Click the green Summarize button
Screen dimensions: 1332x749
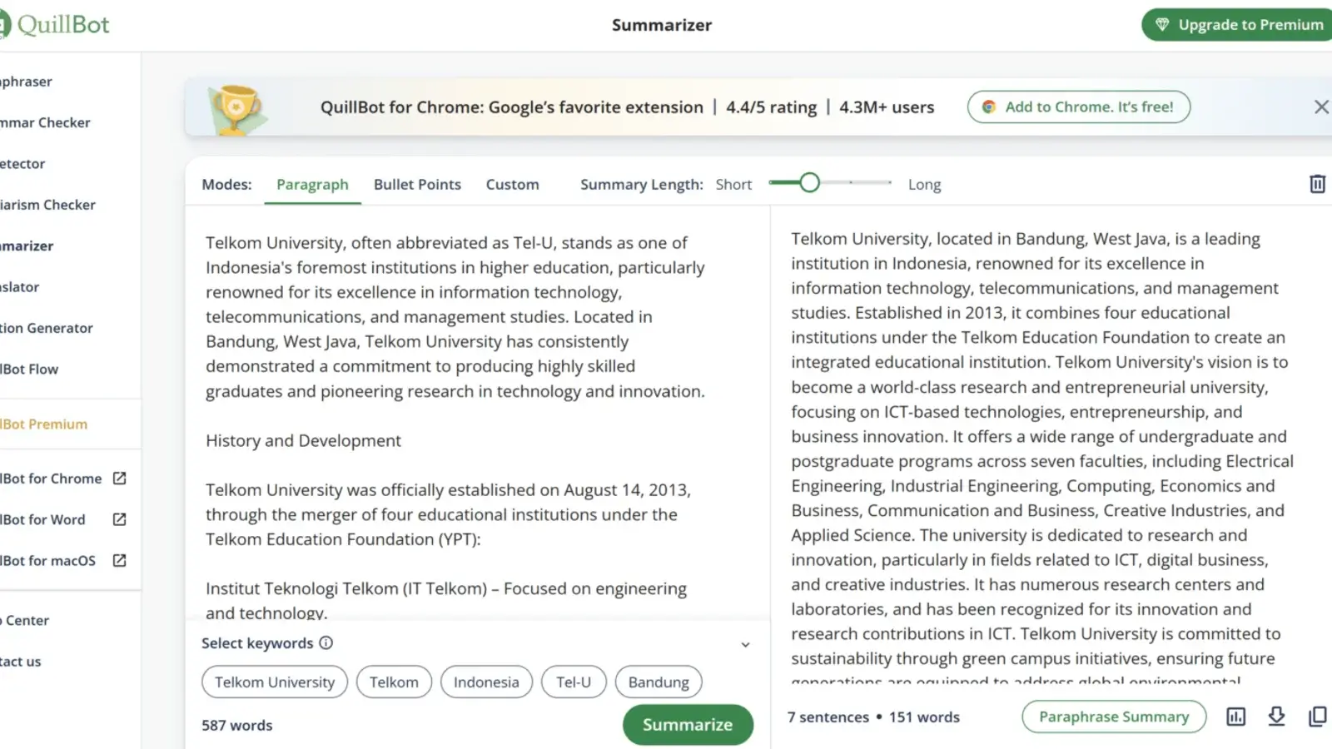(688, 724)
